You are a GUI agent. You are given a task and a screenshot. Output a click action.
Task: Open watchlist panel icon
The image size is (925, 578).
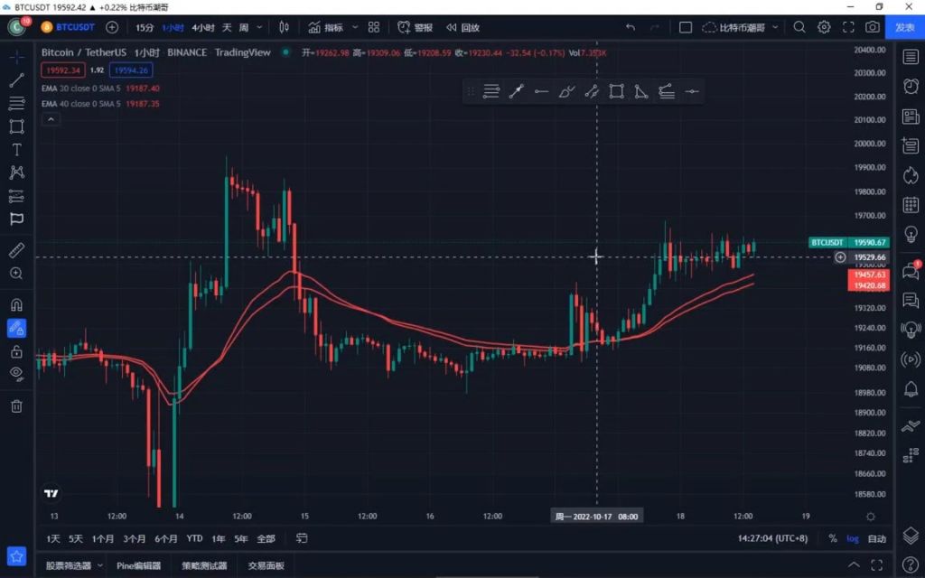pos(911,57)
